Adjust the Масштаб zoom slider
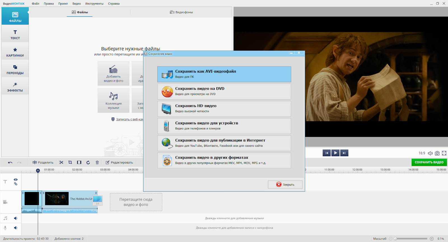 411,239
